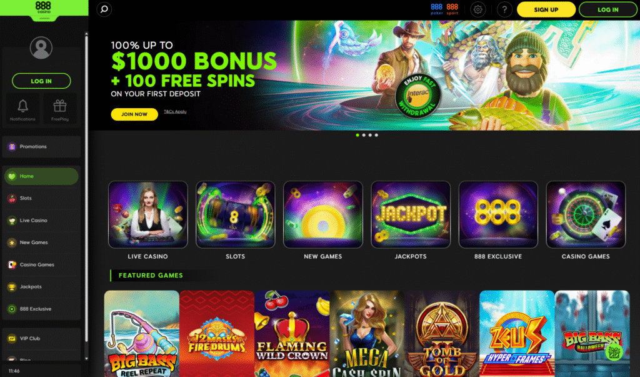Viewport: 640px width, 377px height.
Task: Go to 888 poker logo link
Action: click(x=436, y=9)
